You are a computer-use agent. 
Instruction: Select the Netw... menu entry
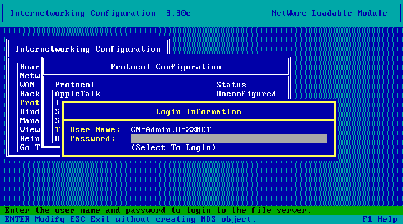[30, 76]
